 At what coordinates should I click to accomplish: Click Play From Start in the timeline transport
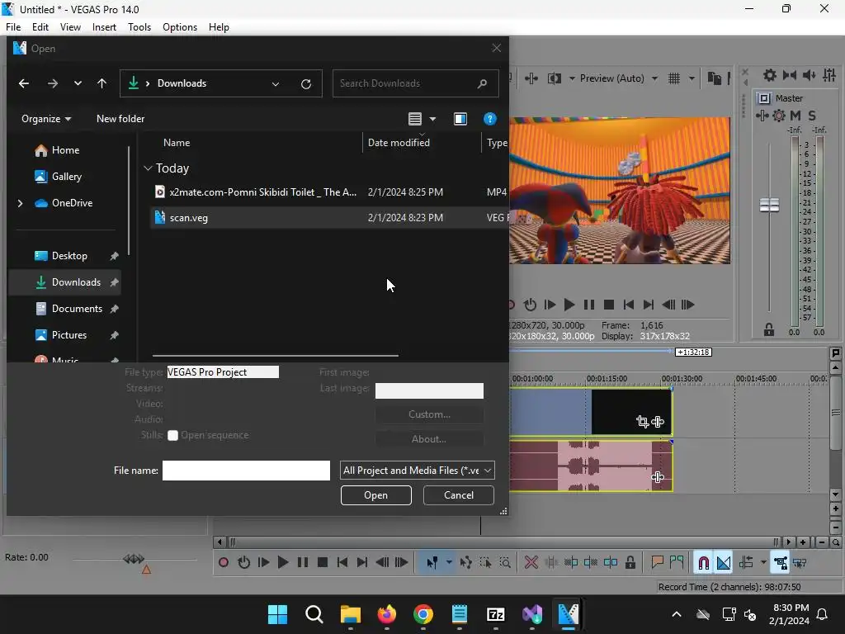point(263,563)
